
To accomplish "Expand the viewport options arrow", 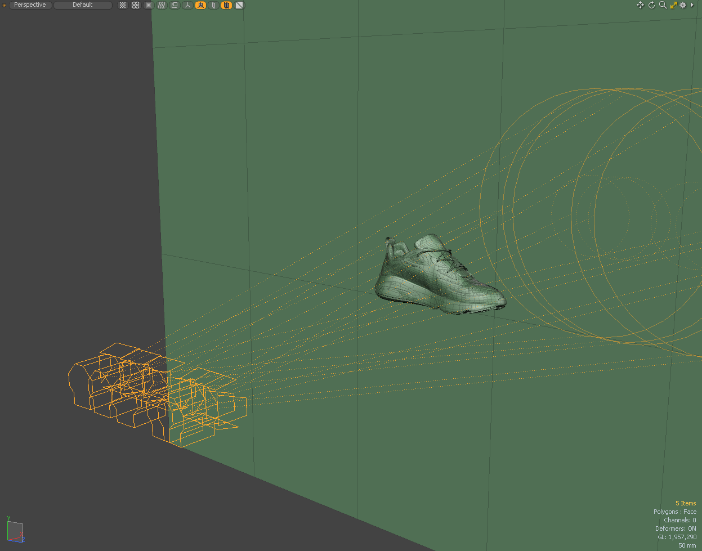I will tap(692, 5).
